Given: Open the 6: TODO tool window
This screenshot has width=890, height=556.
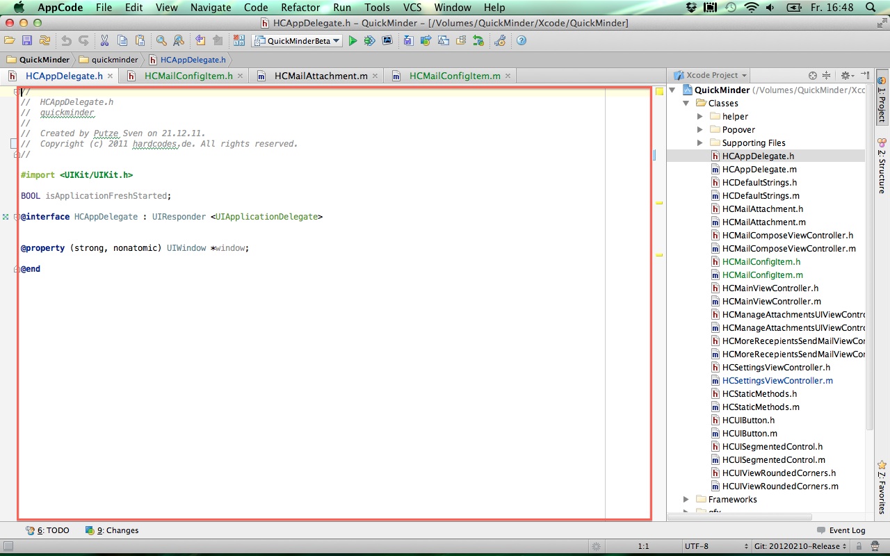Looking at the screenshot, I should click(48, 530).
